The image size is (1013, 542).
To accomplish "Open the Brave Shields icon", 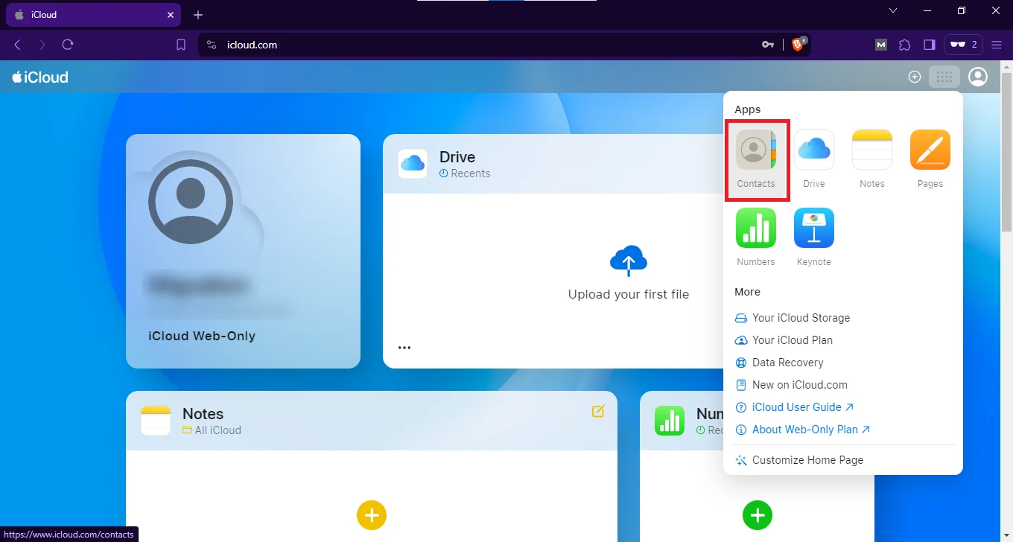I will 798,44.
